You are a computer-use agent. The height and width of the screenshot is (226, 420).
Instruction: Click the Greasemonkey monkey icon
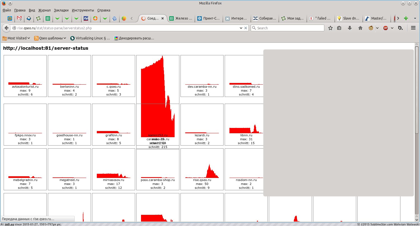(x=371, y=28)
